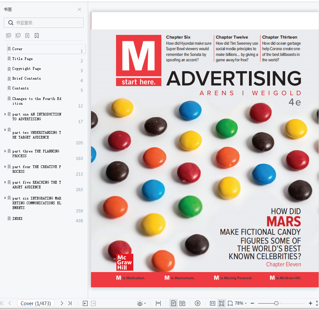This screenshot has width=319, height=310.
Task: Click the zoom slider handle
Action: click(x=276, y=303)
